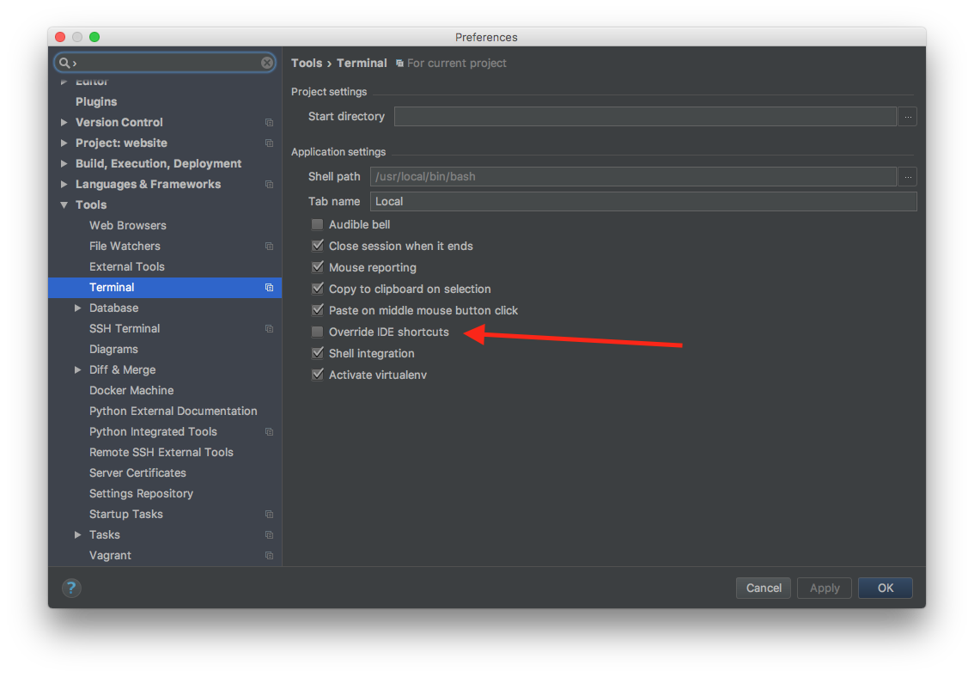Click into the Tab name field
This screenshot has width=974, height=677.
point(643,201)
